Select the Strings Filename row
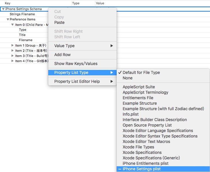 (x=22, y=14)
